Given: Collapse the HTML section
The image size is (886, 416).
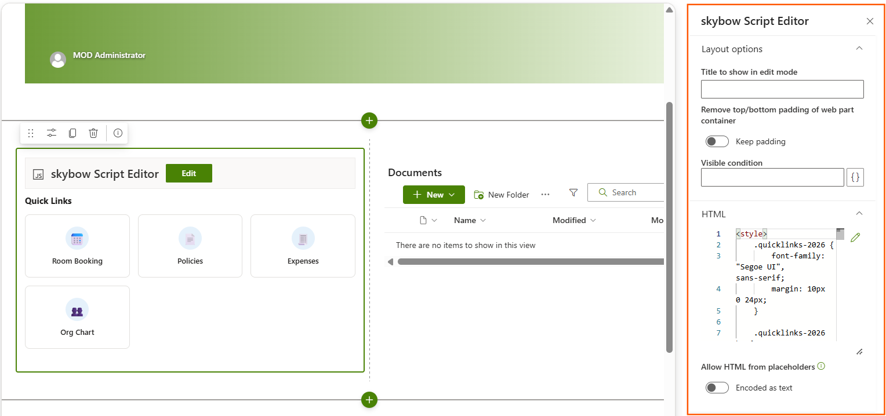Looking at the screenshot, I should click(859, 214).
